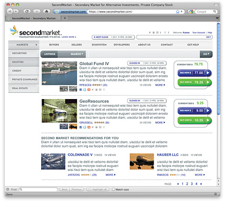Click Next Close timer button
Image resolution: width=225 pixels, height=201 pixels.
(113, 37)
